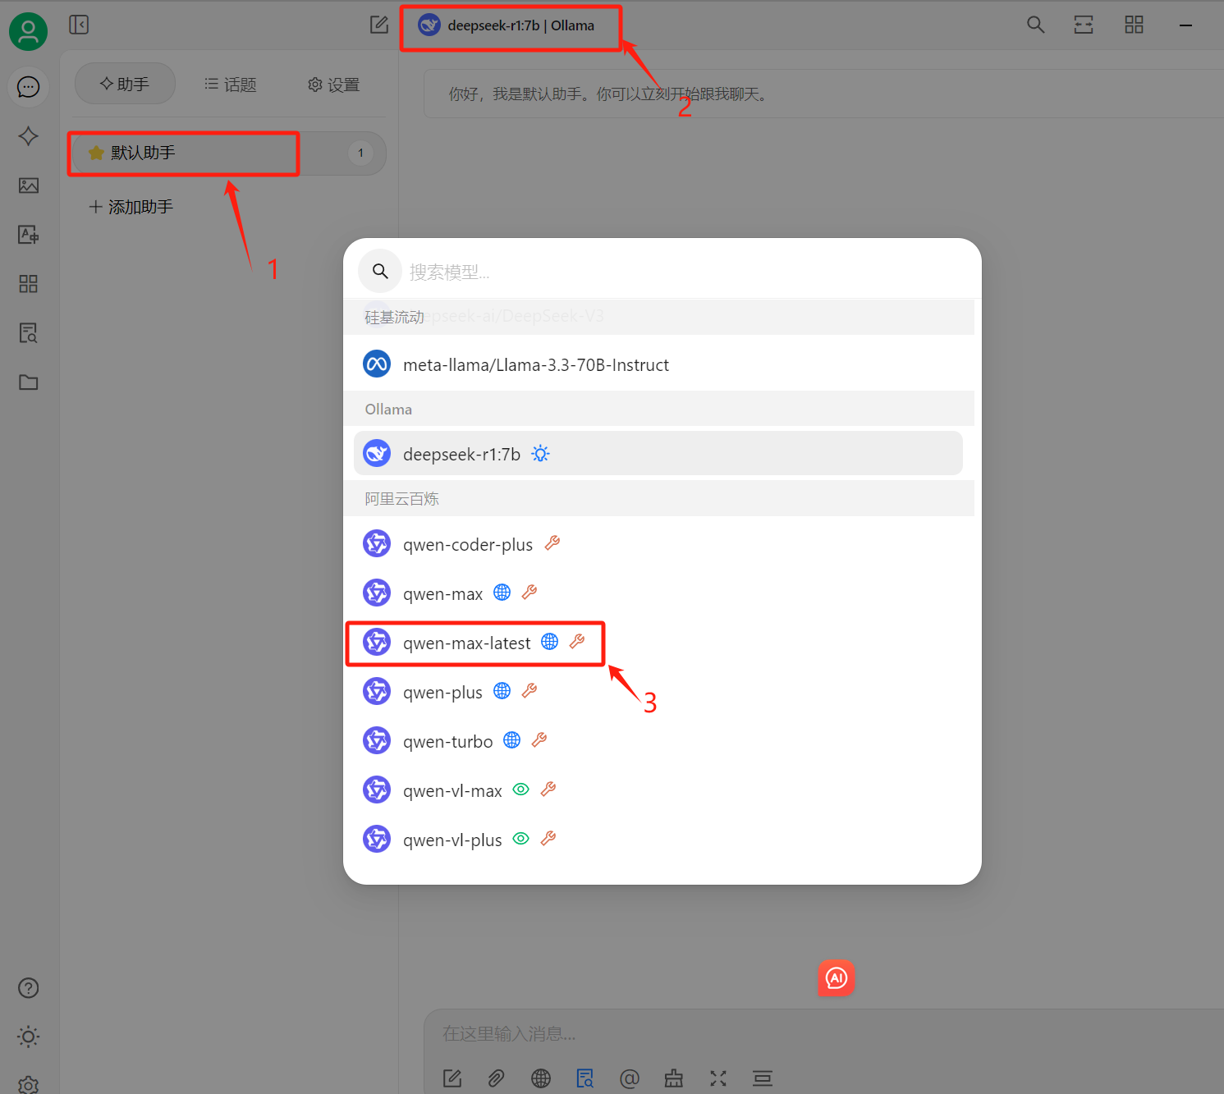Screen dimensions: 1224x1094
Task: Open the chat assistant sidebar icon
Action: (28, 87)
